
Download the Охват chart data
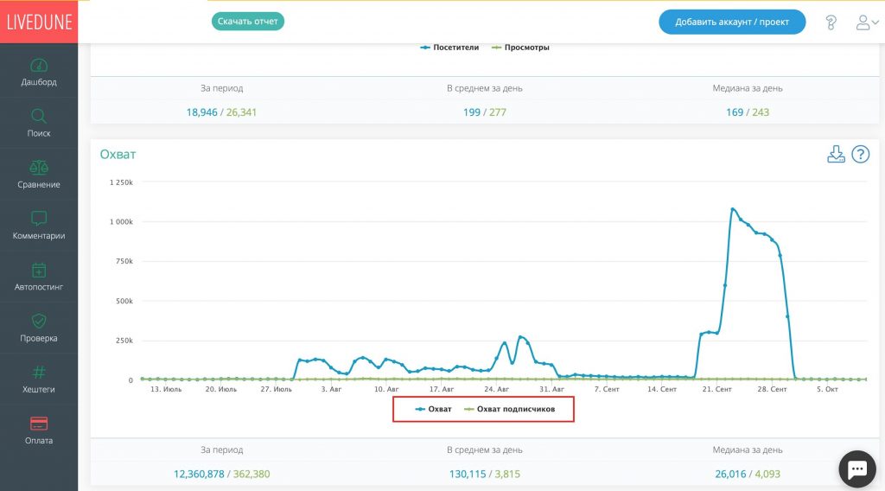836,155
